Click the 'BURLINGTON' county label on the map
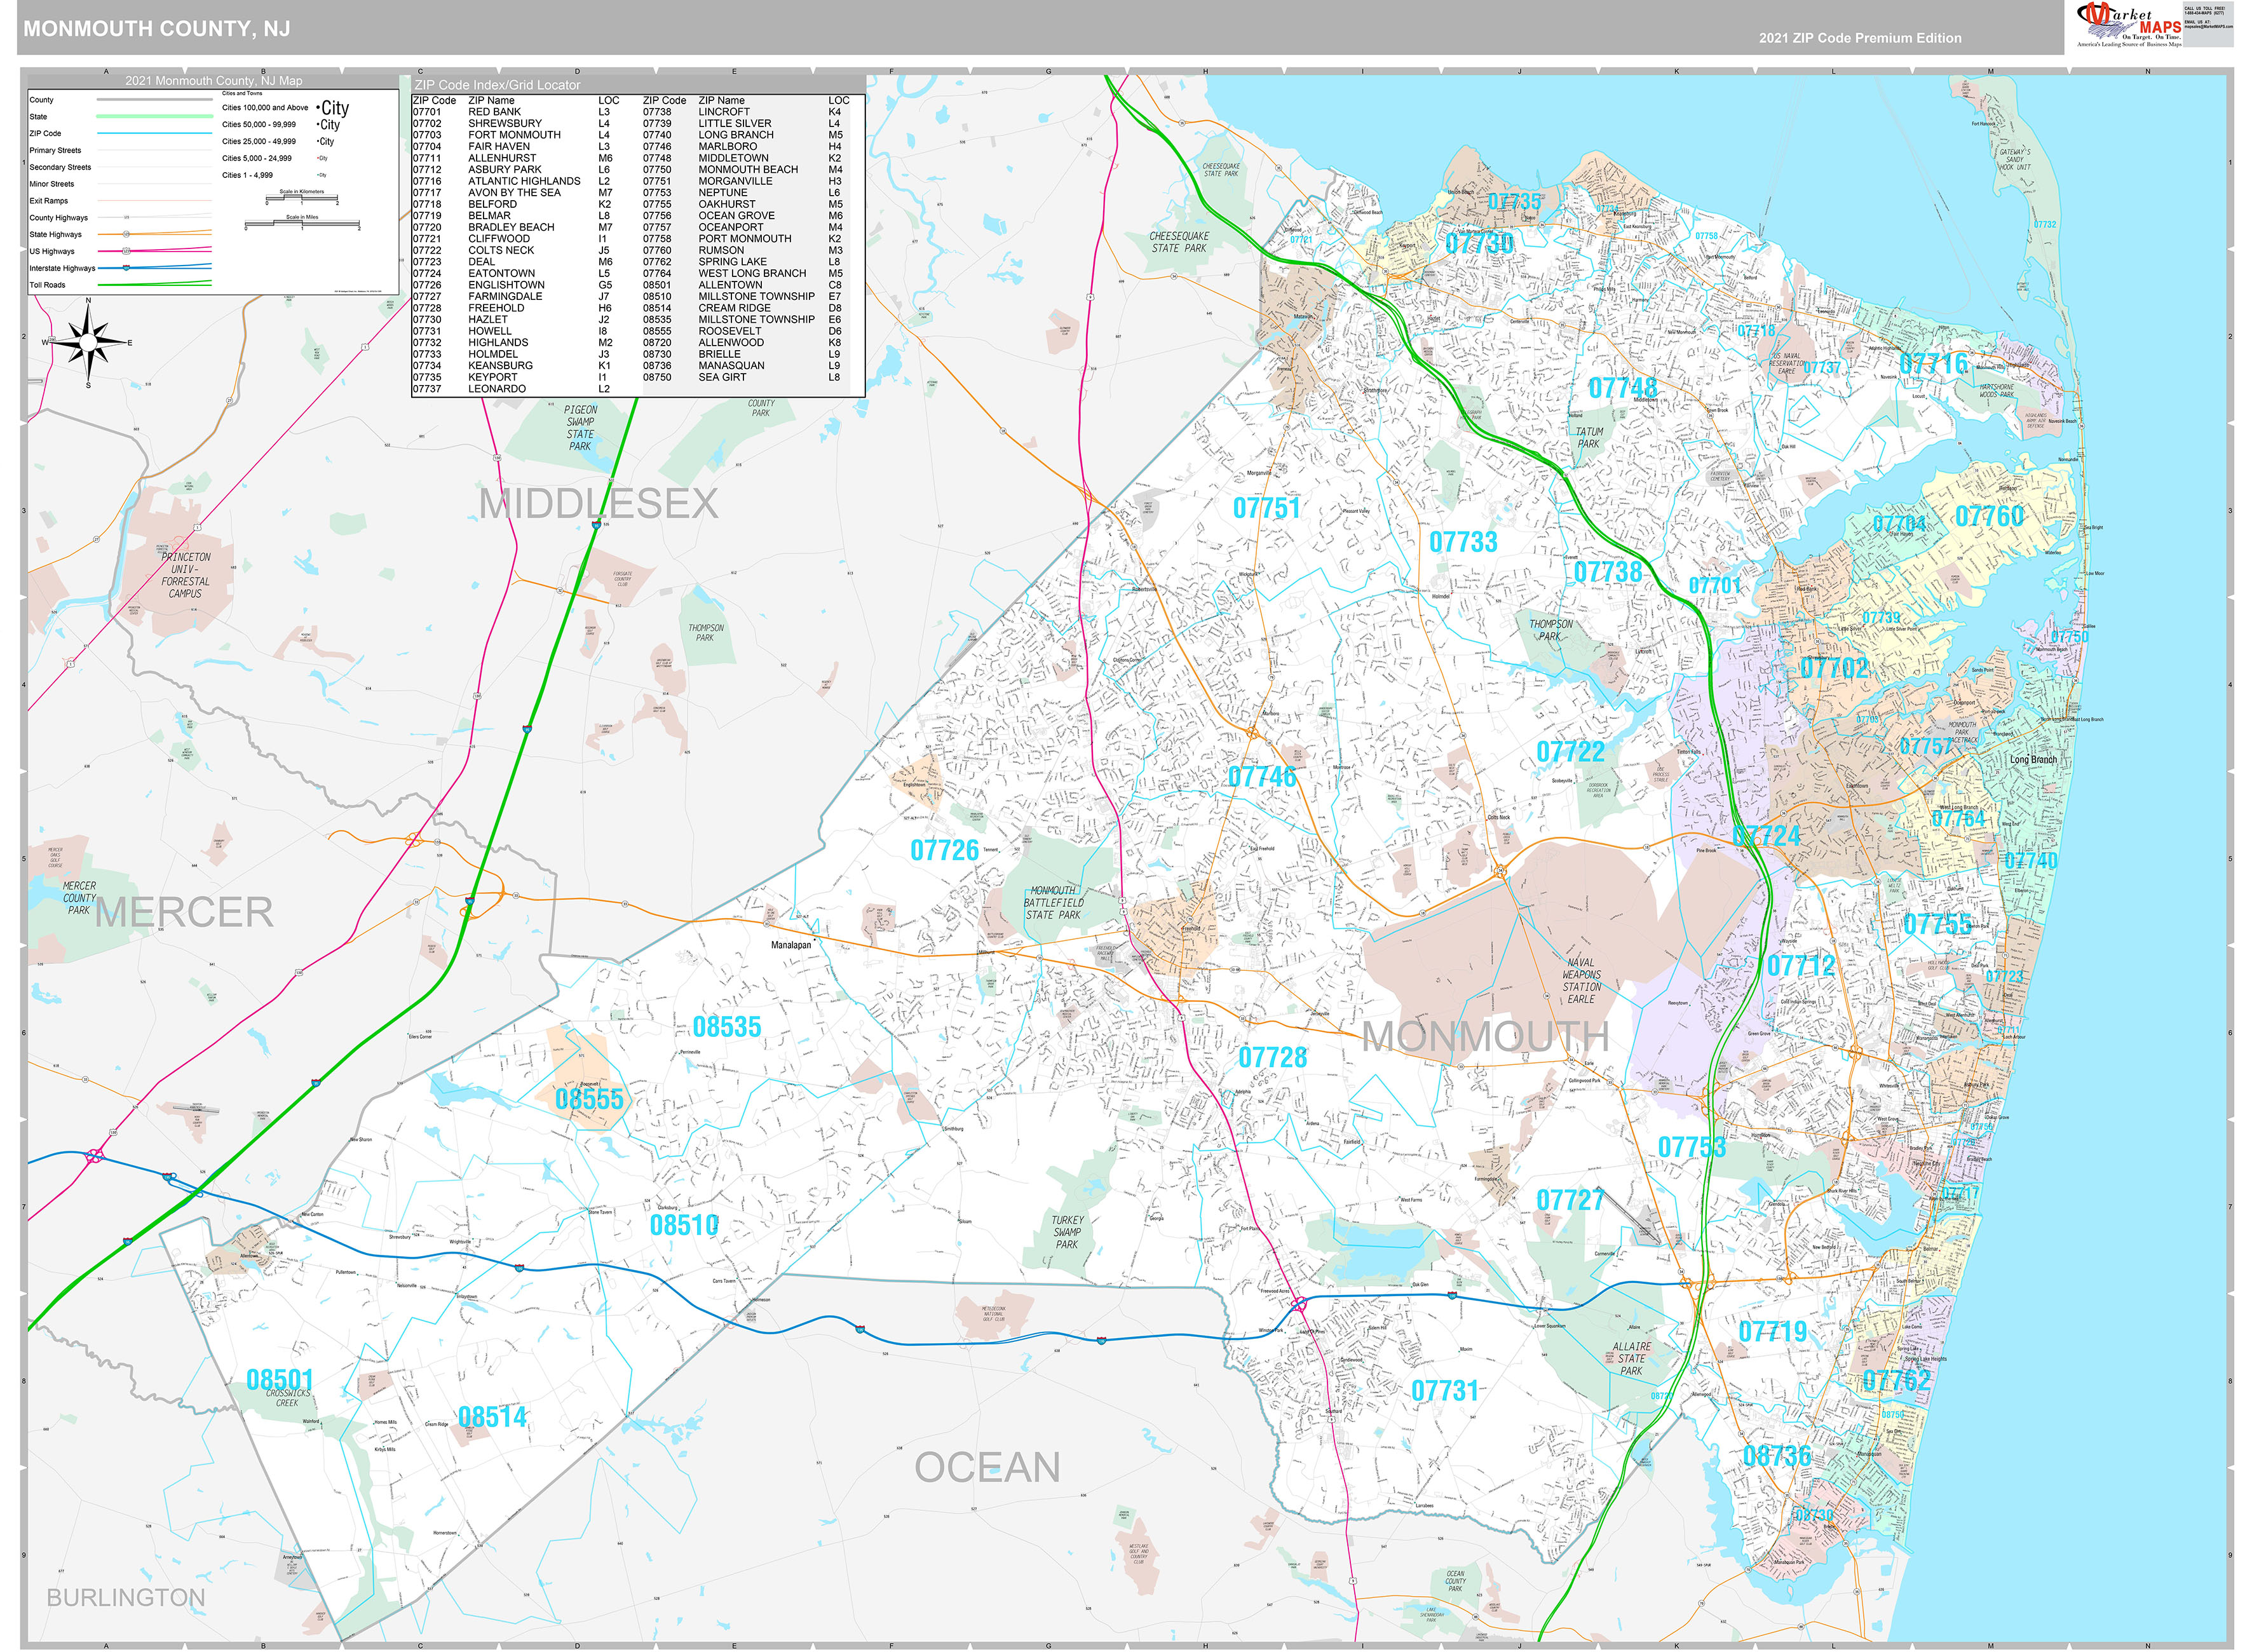The height and width of the screenshot is (1652, 2245). point(126,1598)
